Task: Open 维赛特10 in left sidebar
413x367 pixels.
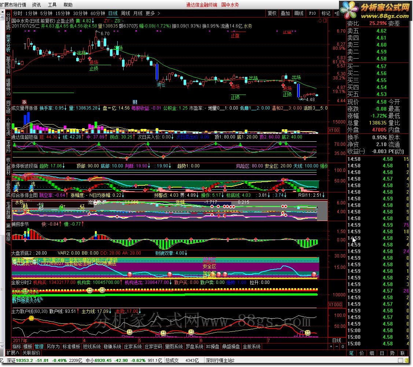Action: [x=8, y=87]
